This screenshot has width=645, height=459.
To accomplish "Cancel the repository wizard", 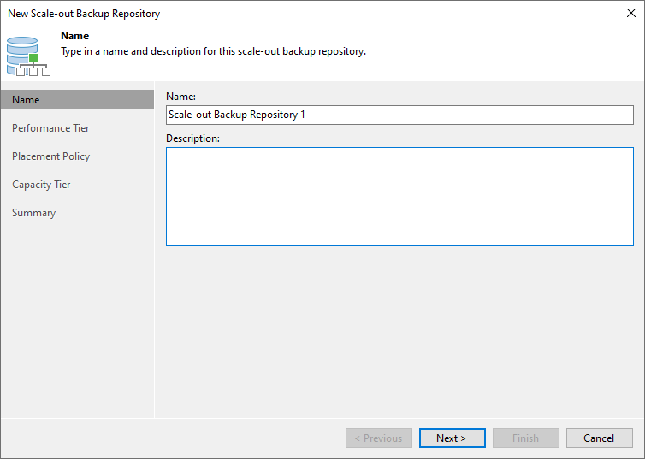I will [599, 438].
